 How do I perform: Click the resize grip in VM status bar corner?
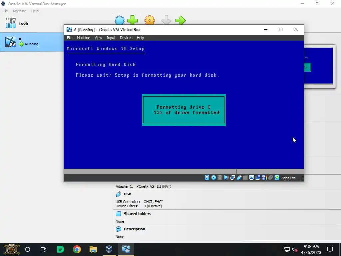(301, 179)
